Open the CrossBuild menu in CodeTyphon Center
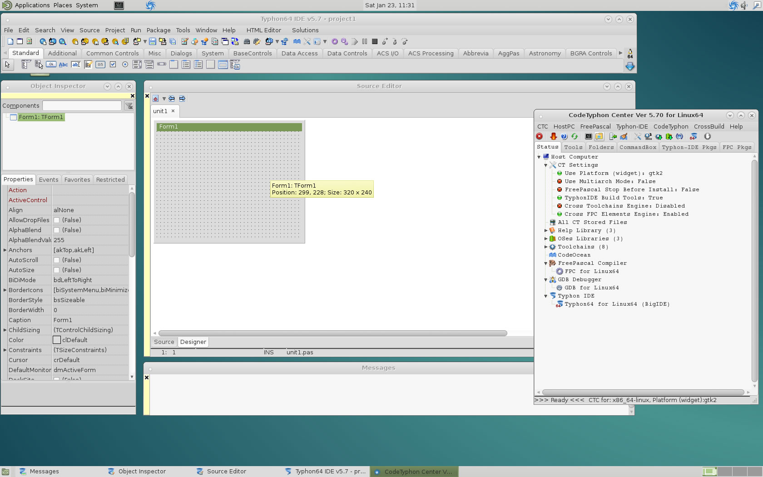Viewport: 763px width, 477px height. (709, 126)
